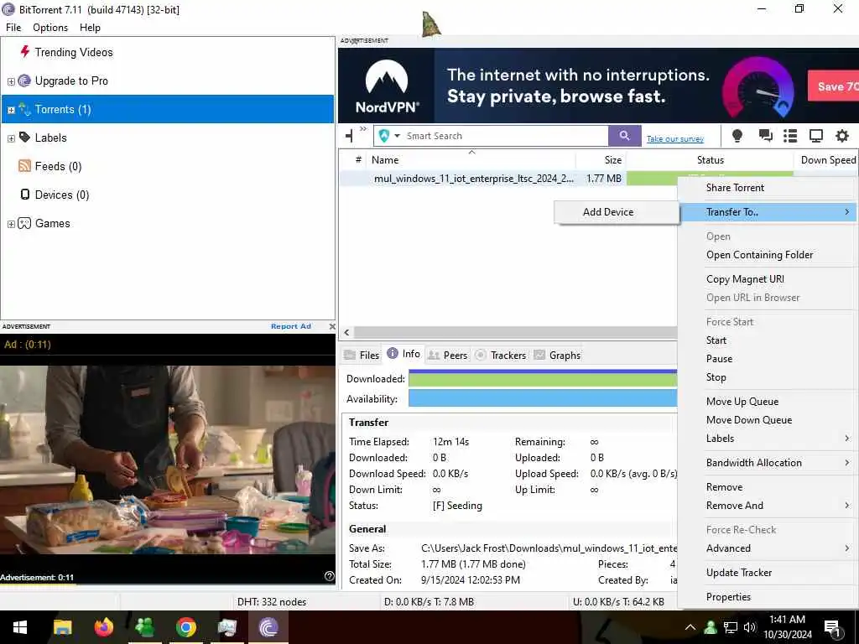Click the volume speaker tray icon
The width and height of the screenshot is (859, 644).
tap(750, 627)
